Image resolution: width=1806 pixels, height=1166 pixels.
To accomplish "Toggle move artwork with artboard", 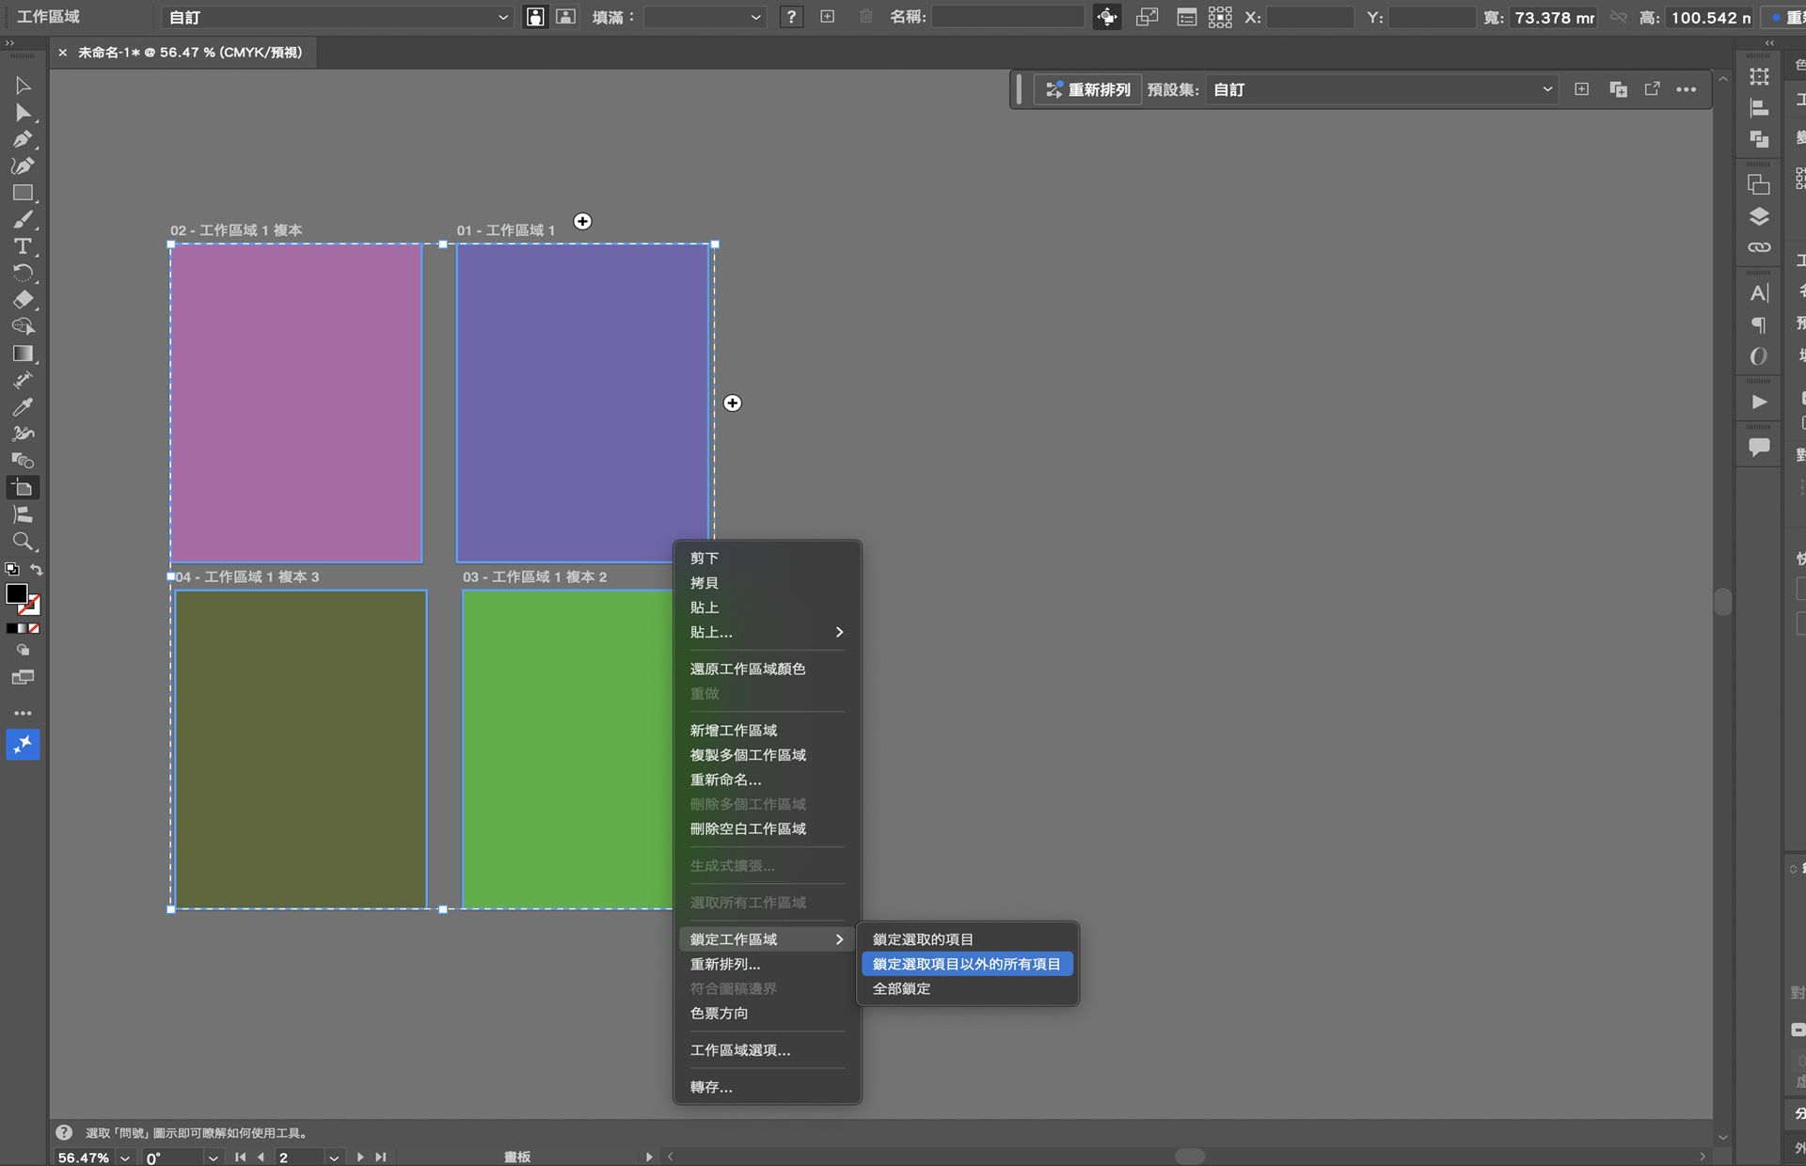I will (1107, 17).
